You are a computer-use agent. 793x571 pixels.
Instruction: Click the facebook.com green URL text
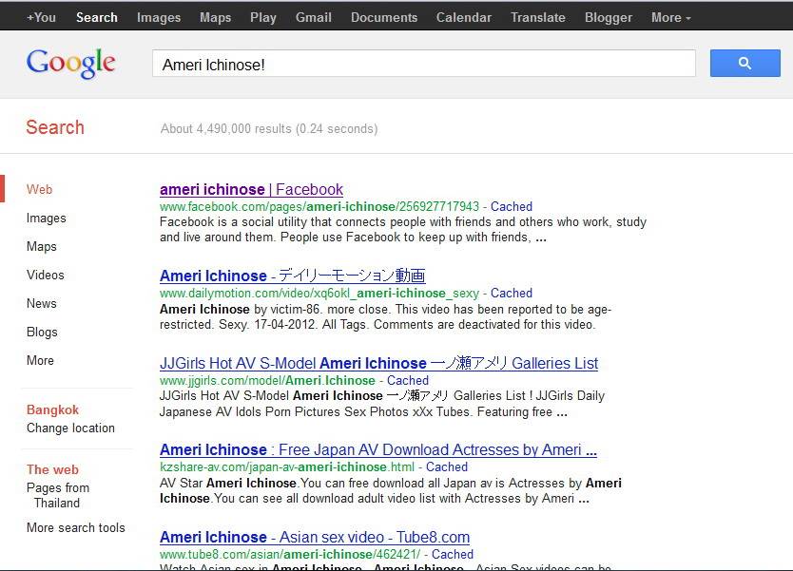pyautogui.click(x=319, y=207)
